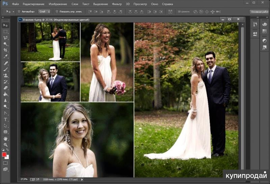Viewport: 270px width, 184px height.
Task: Open the Swatches grid panel icon
Action: tap(265, 31)
